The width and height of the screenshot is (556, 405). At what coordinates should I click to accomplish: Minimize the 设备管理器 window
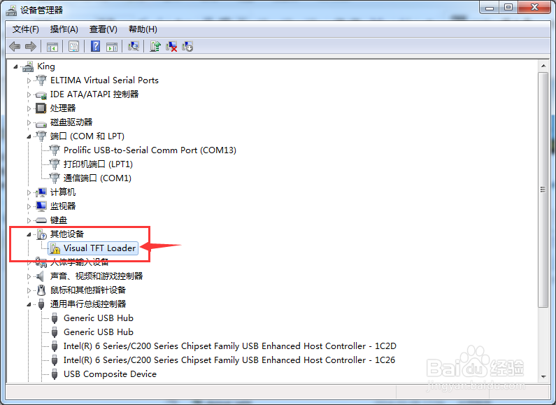[x=490, y=7]
